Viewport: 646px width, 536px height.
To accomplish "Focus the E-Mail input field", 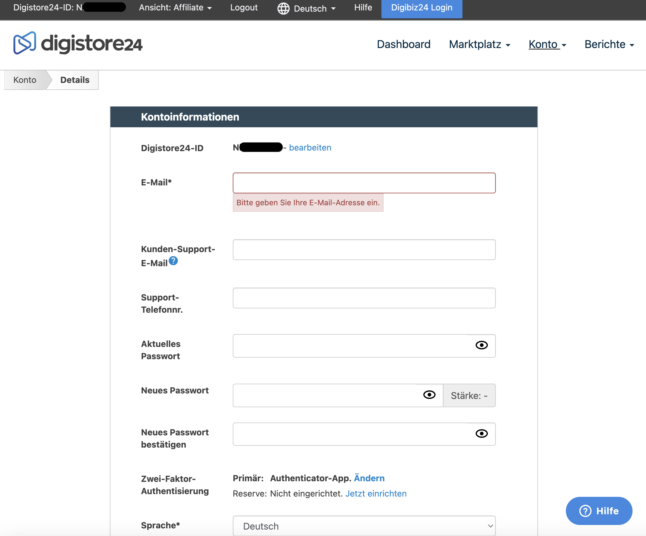I will pyautogui.click(x=364, y=183).
